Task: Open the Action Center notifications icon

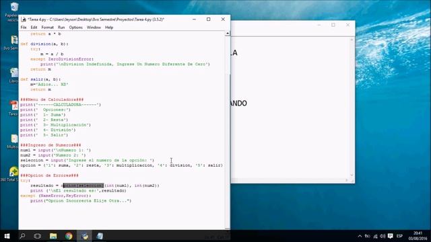Action: pyautogui.click(x=391, y=236)
